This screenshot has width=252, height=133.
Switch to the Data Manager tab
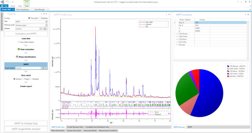tap(40, 9)
